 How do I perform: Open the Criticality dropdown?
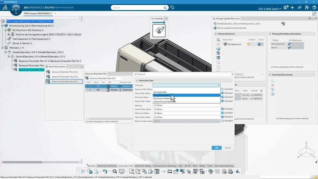(x=186, y=85)
